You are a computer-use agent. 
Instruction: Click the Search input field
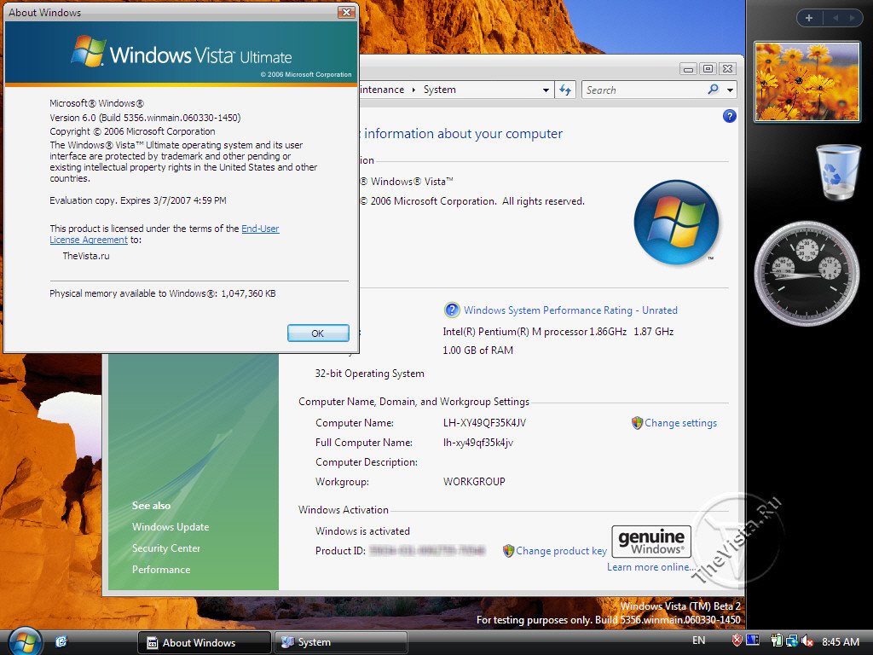[x=645, y=90]
